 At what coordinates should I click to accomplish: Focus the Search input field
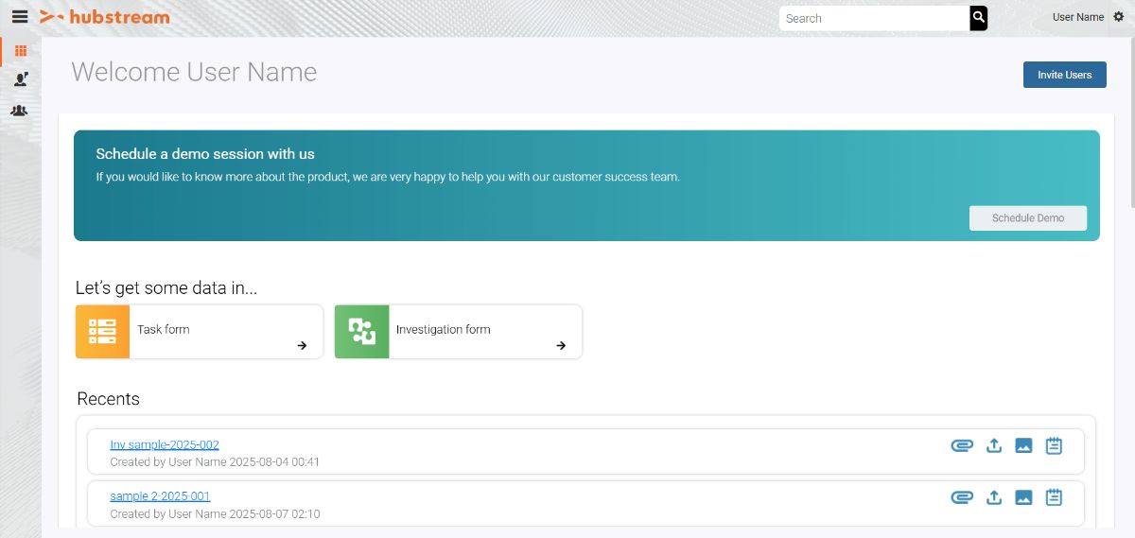[x=874, y=18]
